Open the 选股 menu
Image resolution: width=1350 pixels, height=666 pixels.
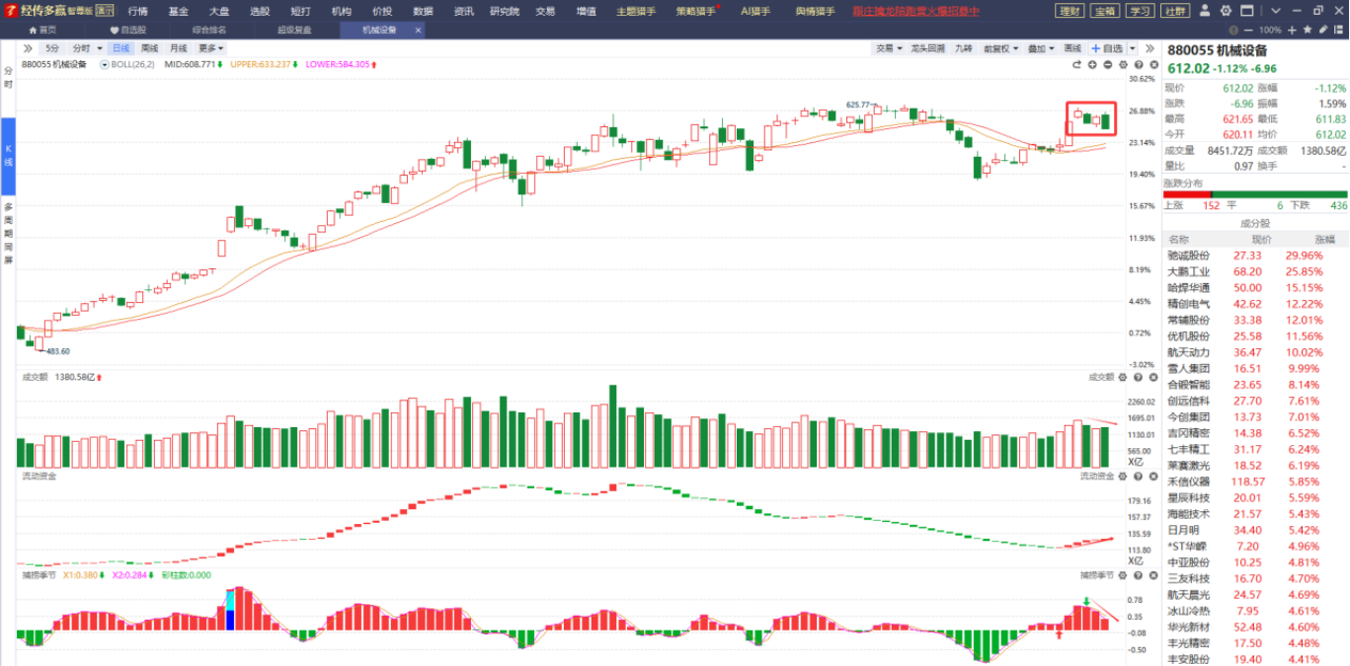[260, 11]
